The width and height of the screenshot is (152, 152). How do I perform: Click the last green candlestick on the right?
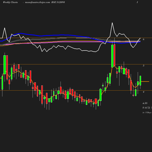(x=140, y=81)
